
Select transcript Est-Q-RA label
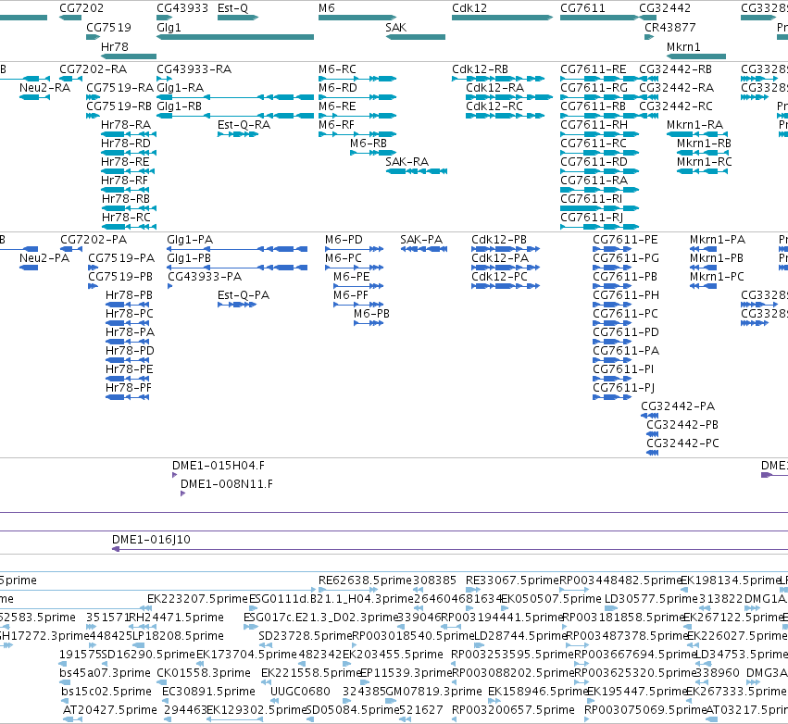point(244,125)
